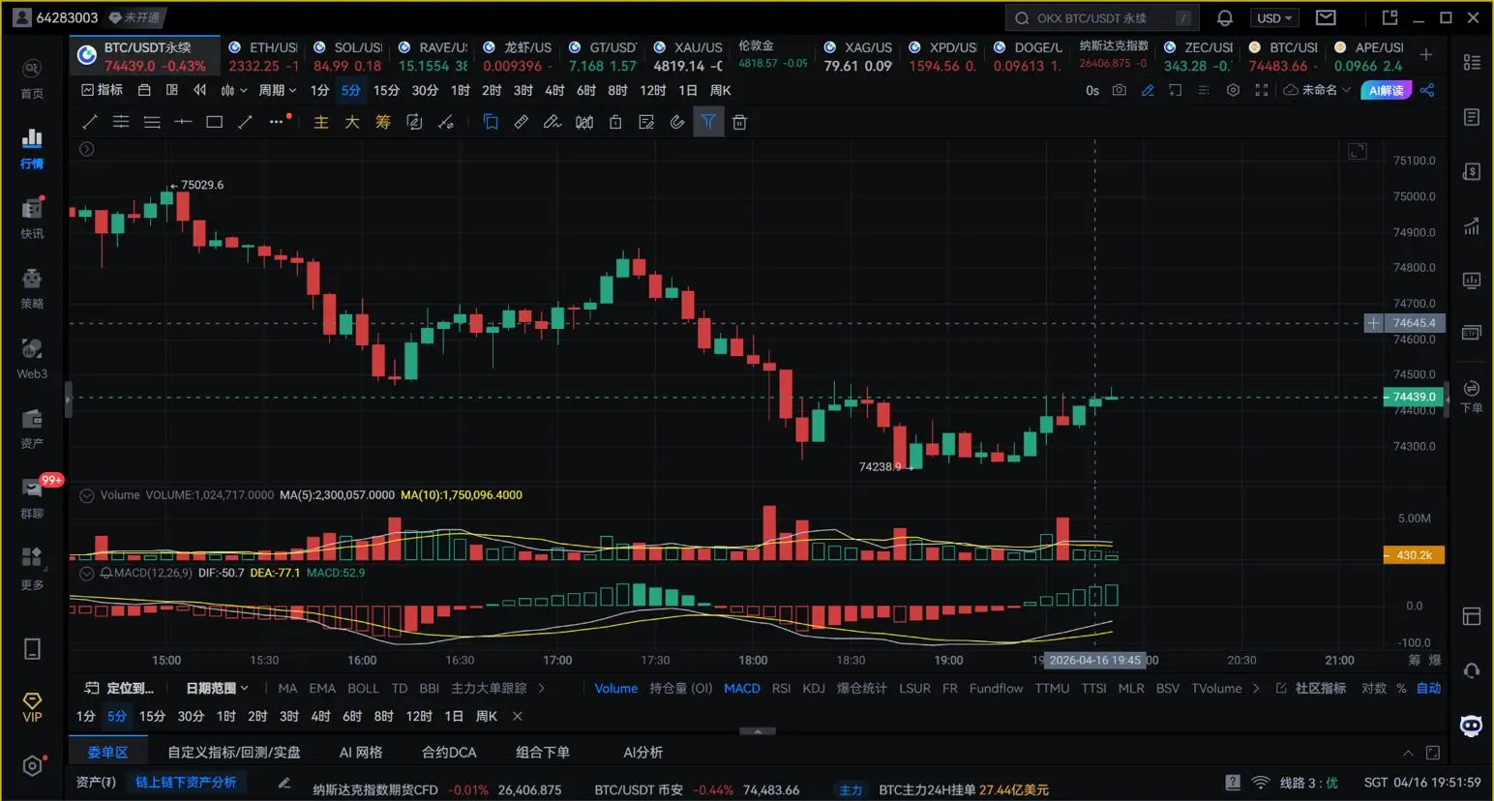Focus the OKX BTC/USDT search field

coord(1103,17)
